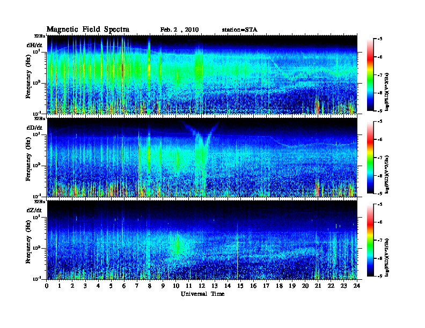Image resolution: width=425 pixels, height=328 pixels.
Task: Click the "Magnetic Field Spectra" title
Action: pyautogui.click(x=88, y=29)
